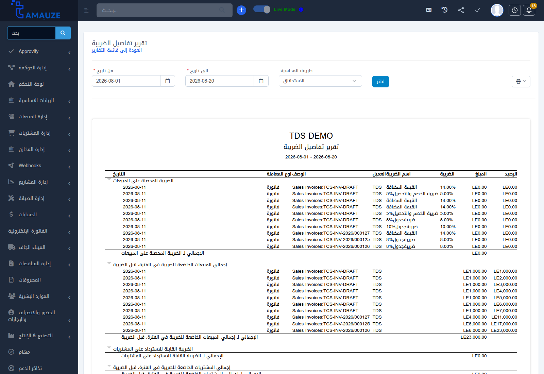Image resolution: width=544 pixels, height=374 pixels.
Task: Collapse إجمالي المبيعات الخاضعة للضريبة section triangle
Action: (x=109, y=263)
